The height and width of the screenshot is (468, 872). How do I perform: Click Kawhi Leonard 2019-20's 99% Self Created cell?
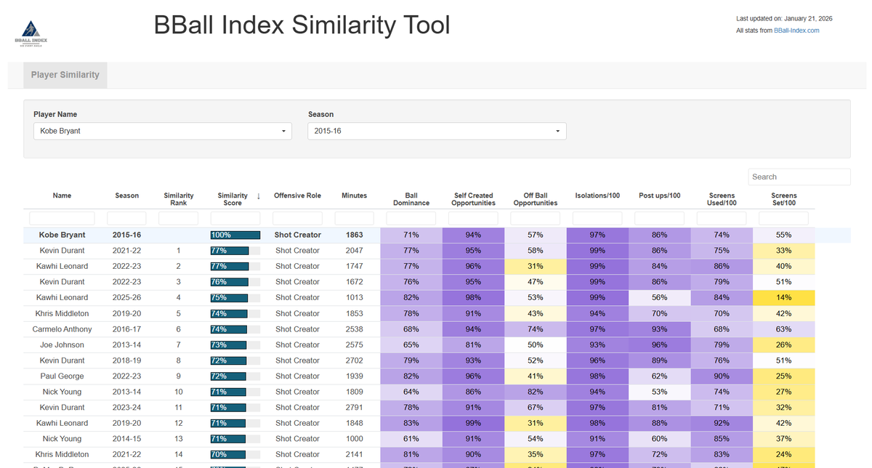[x=473, y=423]
